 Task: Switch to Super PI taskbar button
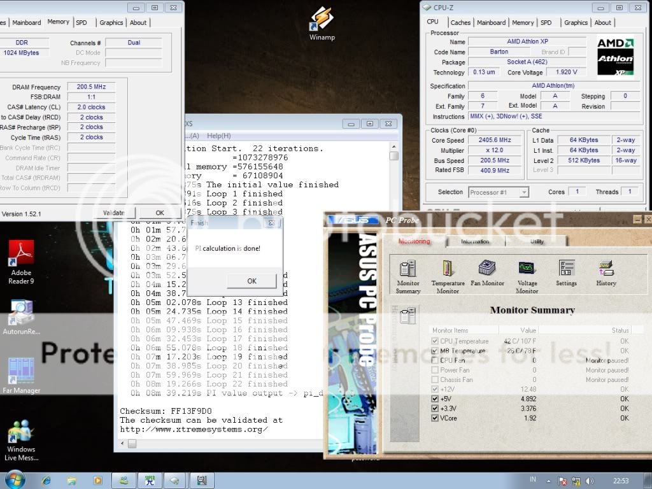(150, 481)
